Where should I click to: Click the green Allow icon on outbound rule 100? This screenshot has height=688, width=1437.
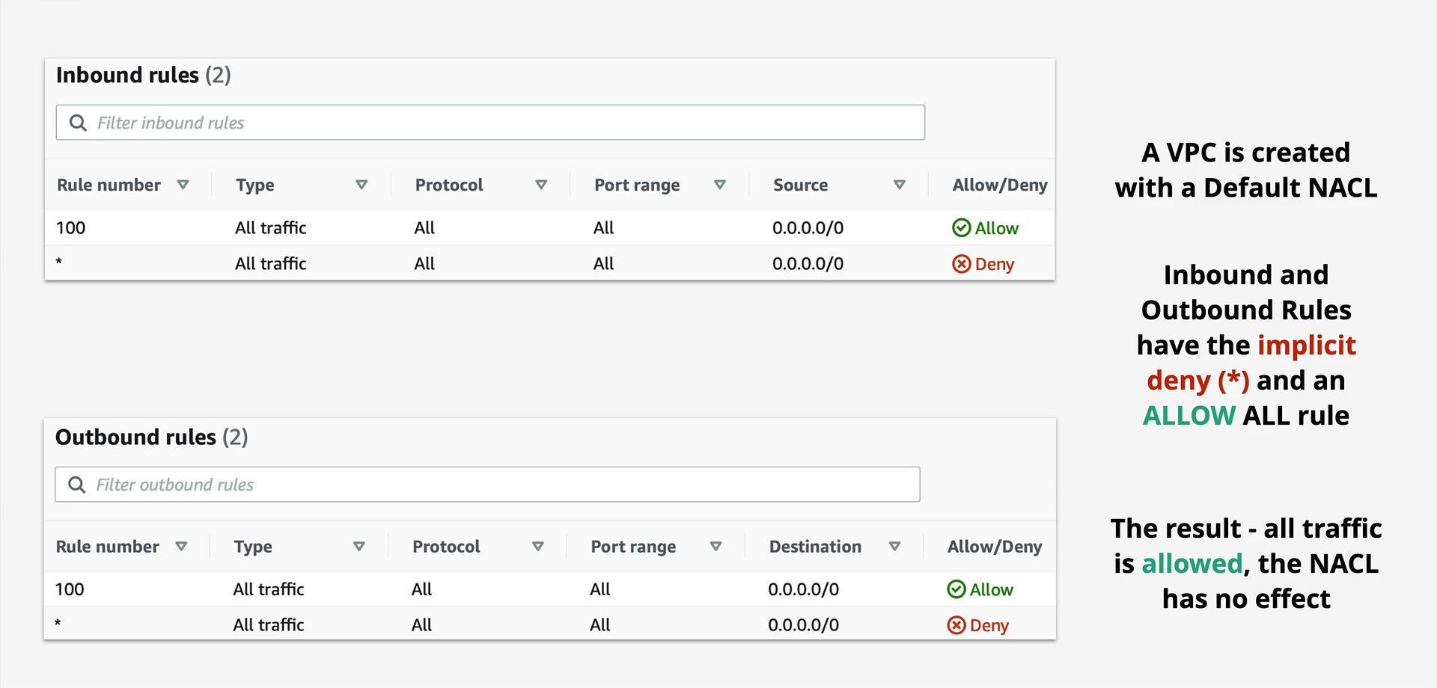957,589
